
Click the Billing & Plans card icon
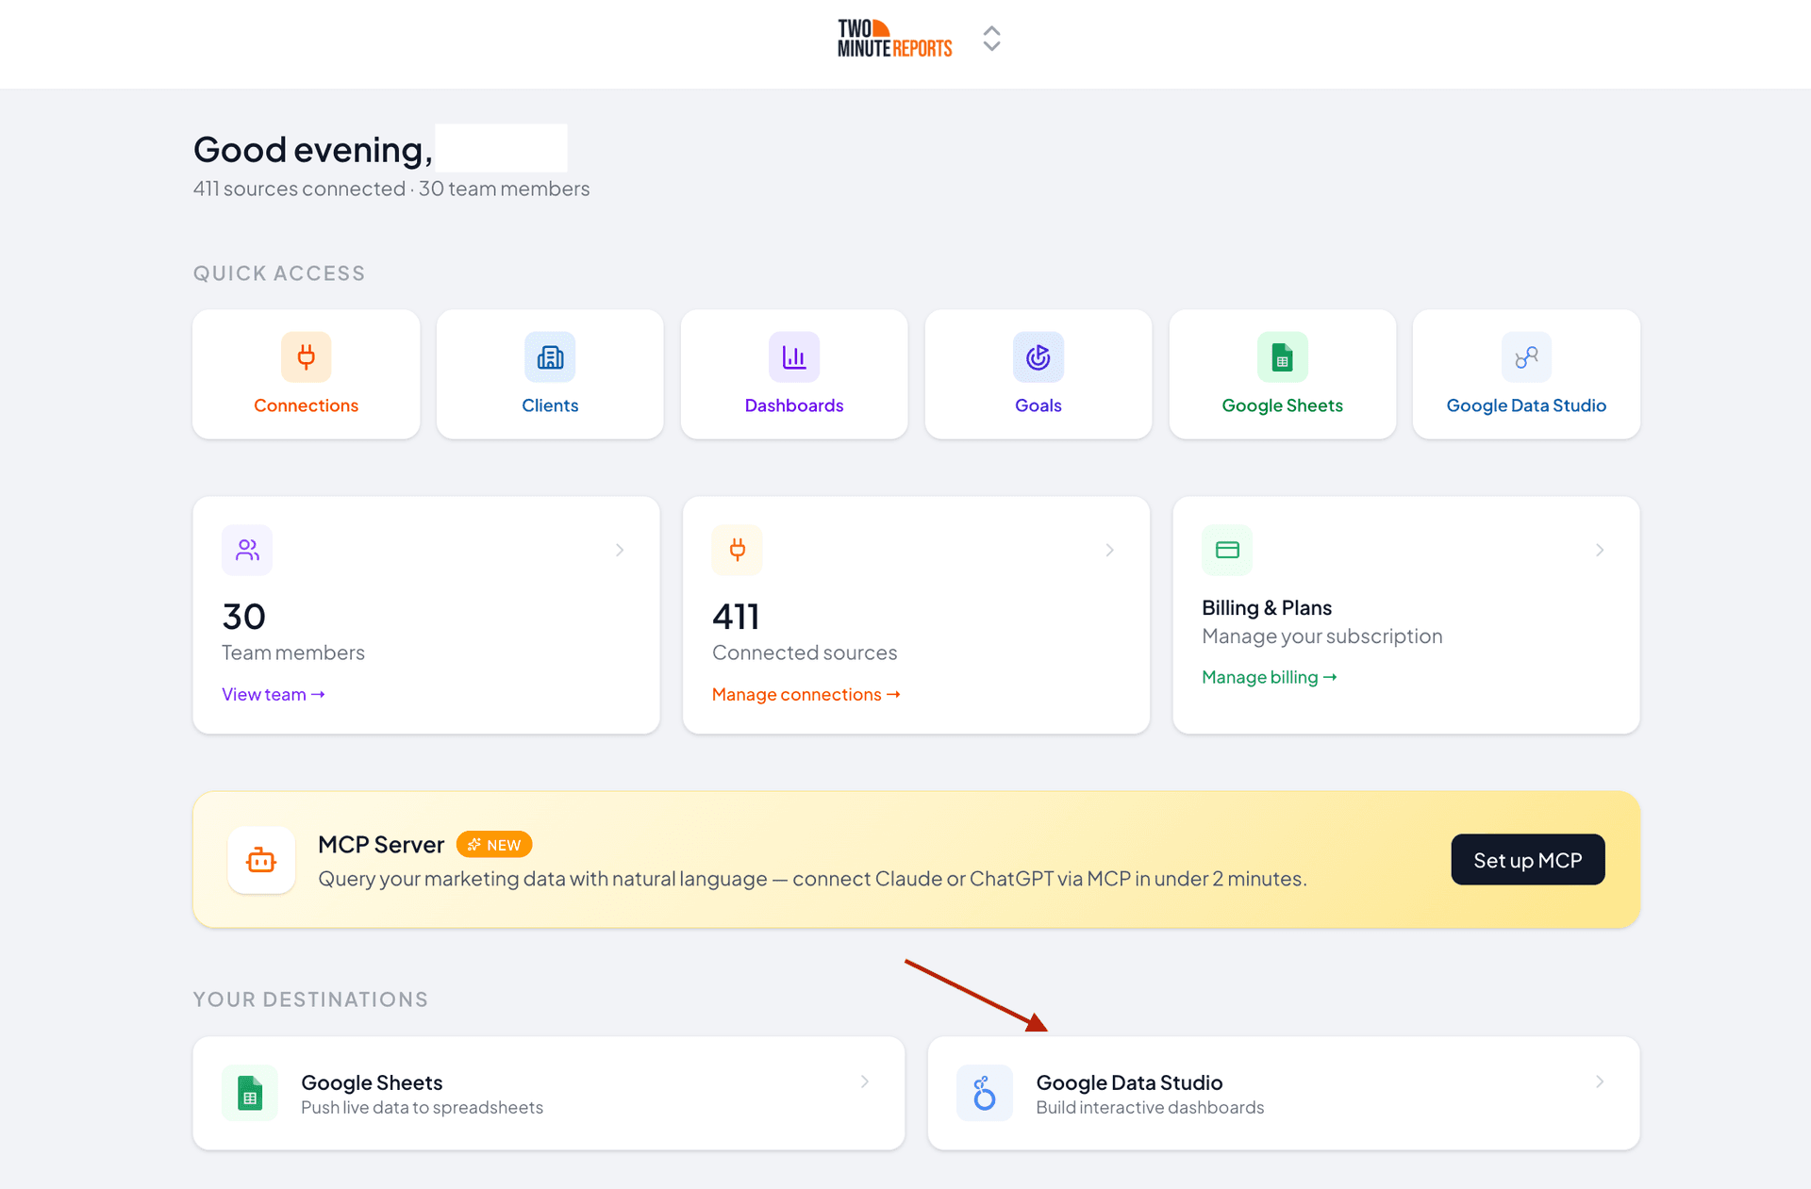(x=1227, y=550)
